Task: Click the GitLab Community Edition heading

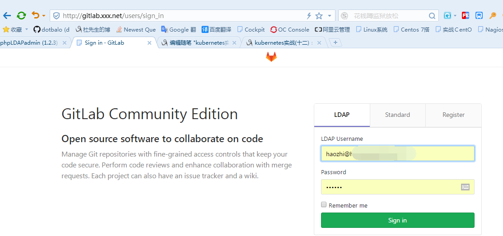Action: (149, 114)
